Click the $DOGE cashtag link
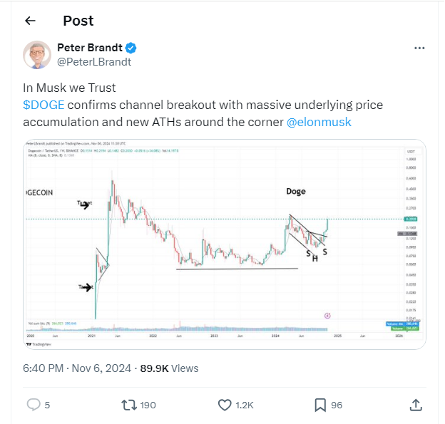 [x=44, y=105]
